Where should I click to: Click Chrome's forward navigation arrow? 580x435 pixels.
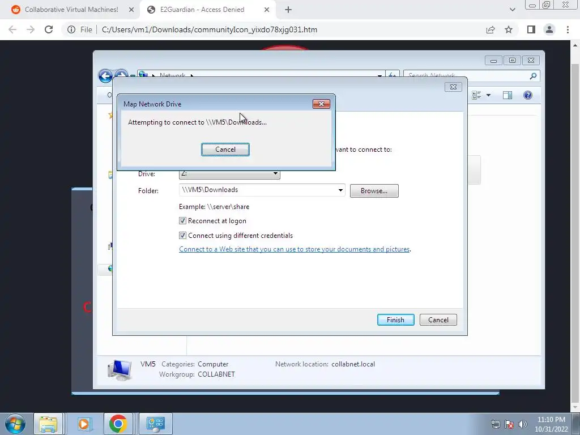(31, 29)
